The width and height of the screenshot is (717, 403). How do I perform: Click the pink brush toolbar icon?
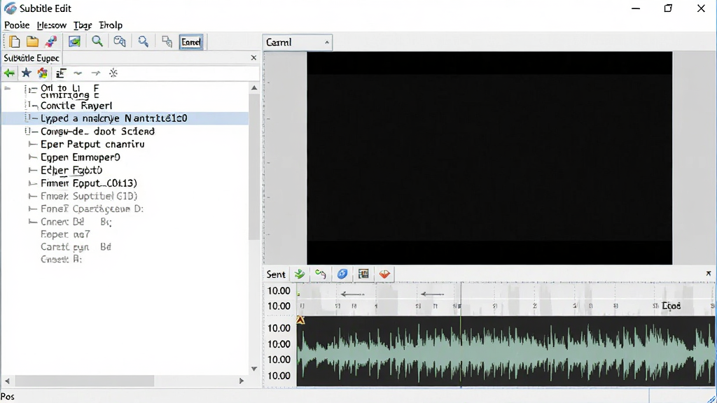point(50,41)
